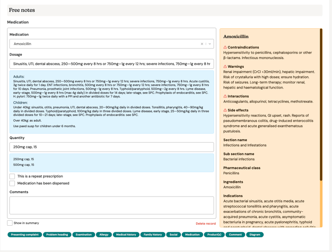
Task: Select the 500mg cap, 15 suggestion
Action: pos(24,165)
